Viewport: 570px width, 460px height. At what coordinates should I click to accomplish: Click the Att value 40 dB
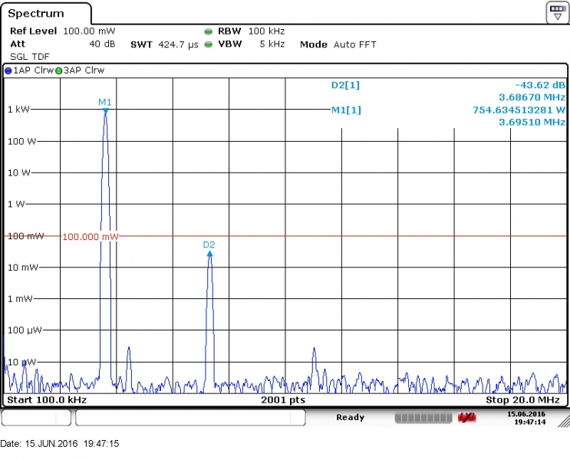[102, 44]
